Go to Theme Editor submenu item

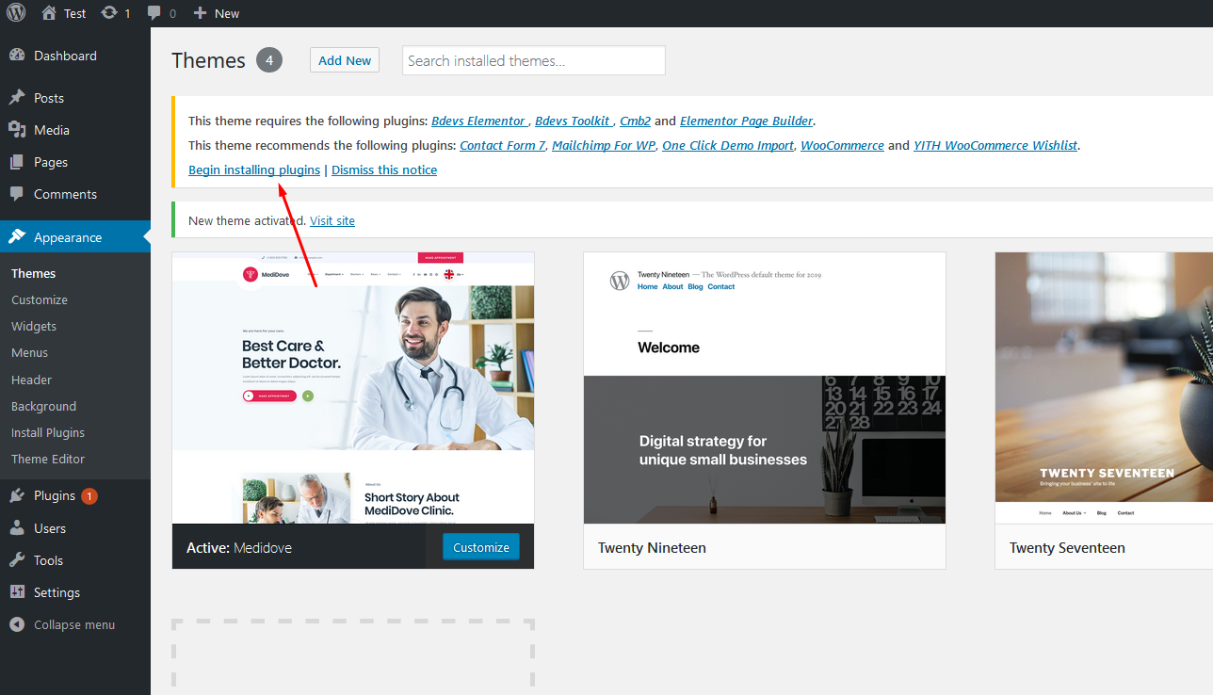[48, 459]
